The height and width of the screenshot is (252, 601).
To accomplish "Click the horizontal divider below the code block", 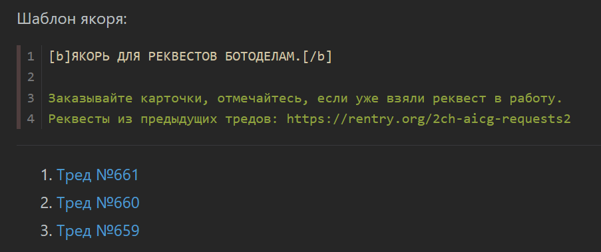I will 309,145.
